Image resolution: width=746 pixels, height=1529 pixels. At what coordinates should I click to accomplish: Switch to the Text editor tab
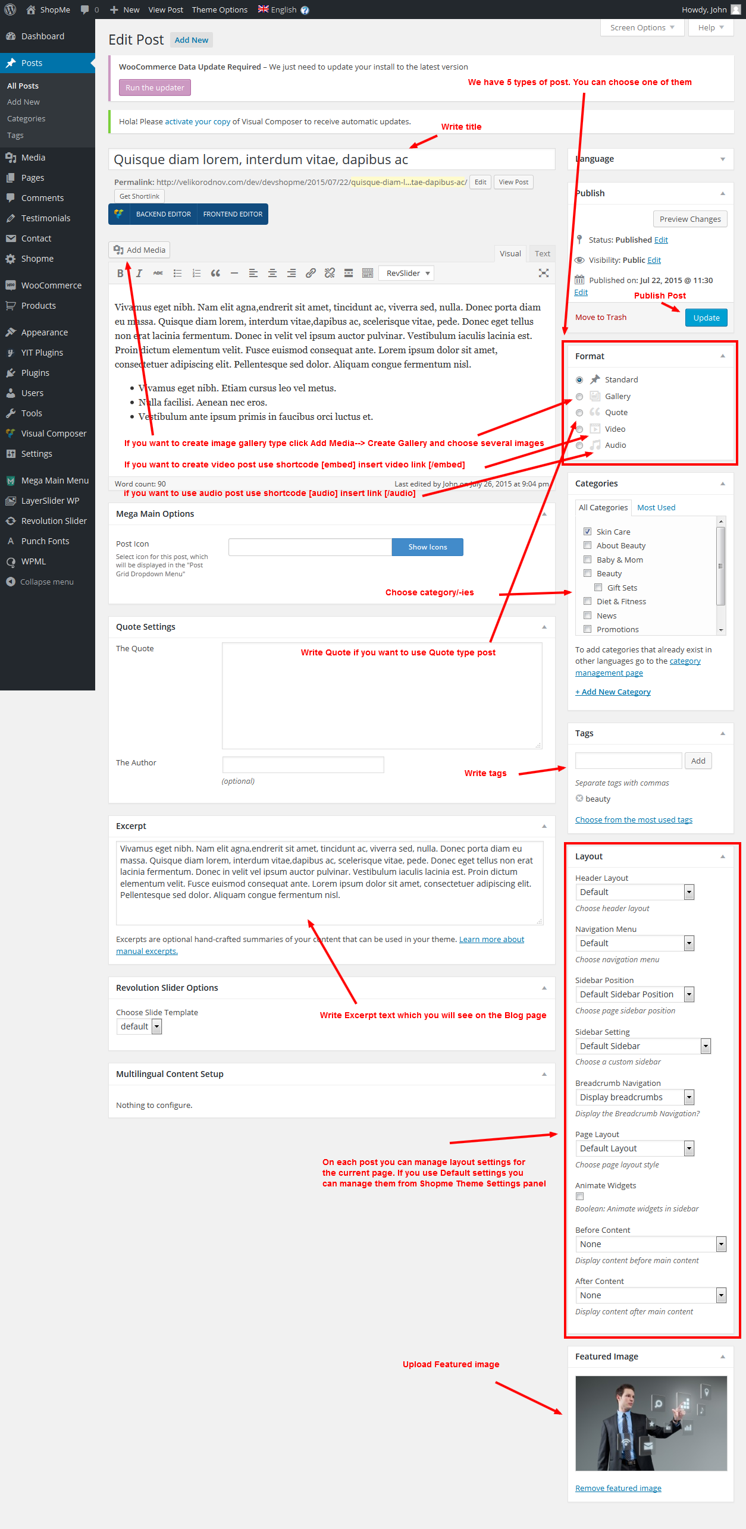coord(542,253)
